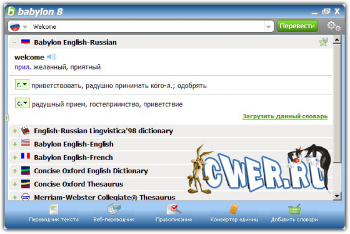Click the Правописание label
The width and height of the screenshot is (350, 234).
(x=174, y=220)
